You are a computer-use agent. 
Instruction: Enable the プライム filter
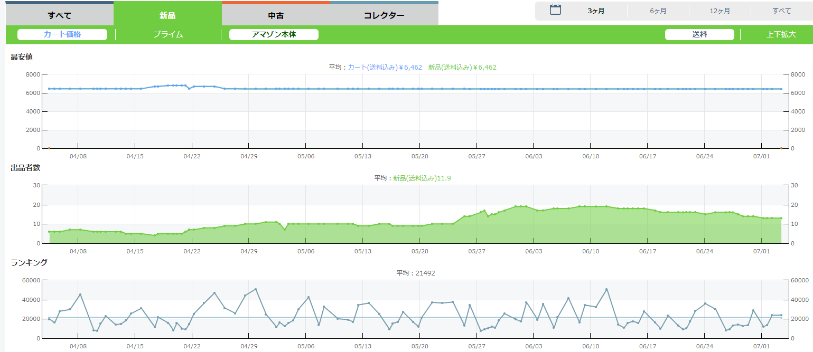click(x=168, y=34)
